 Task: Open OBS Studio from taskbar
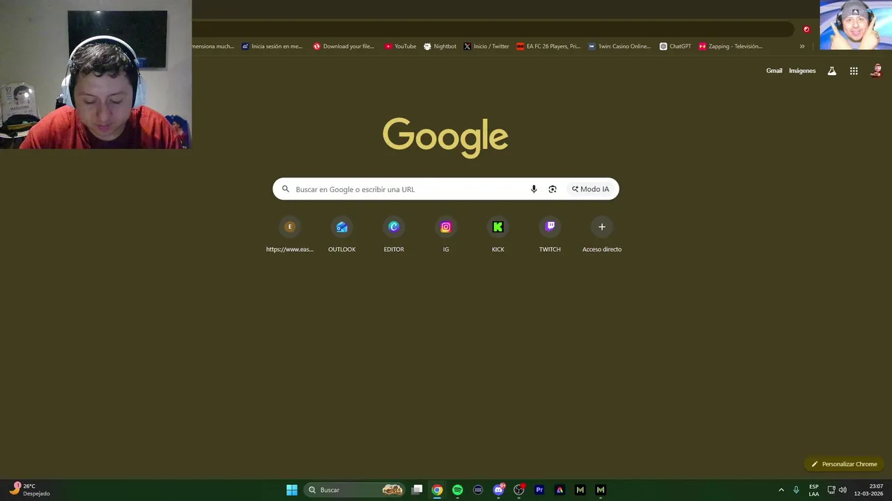pos(518,490)
